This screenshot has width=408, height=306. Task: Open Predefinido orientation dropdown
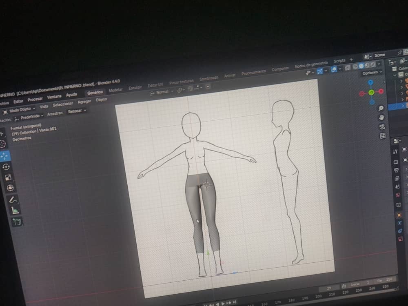click(29, 117)
